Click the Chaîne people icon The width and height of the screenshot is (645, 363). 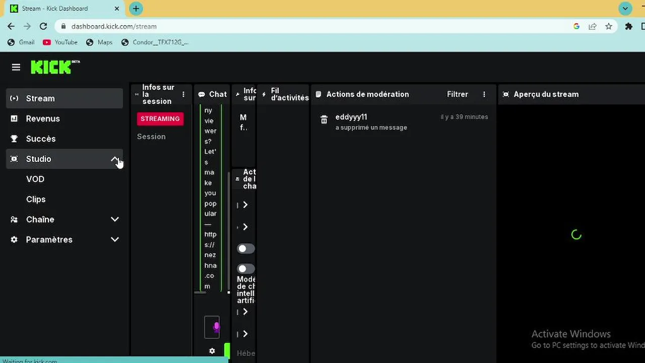click(x=14, y=219)
